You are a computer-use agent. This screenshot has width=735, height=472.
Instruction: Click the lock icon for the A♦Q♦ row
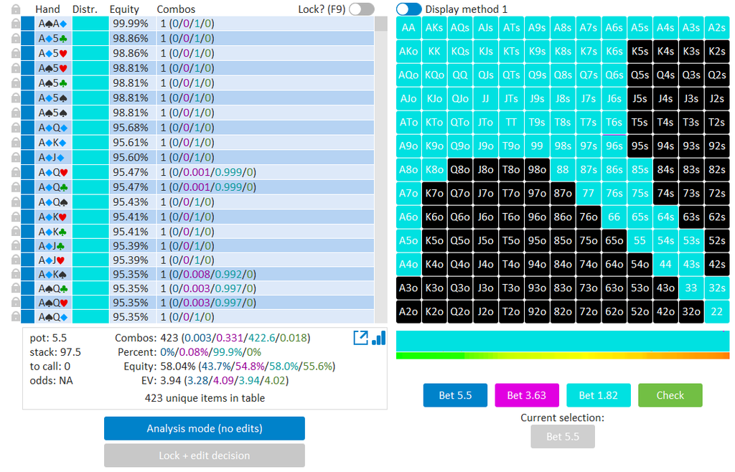click(x=16, y=128)
